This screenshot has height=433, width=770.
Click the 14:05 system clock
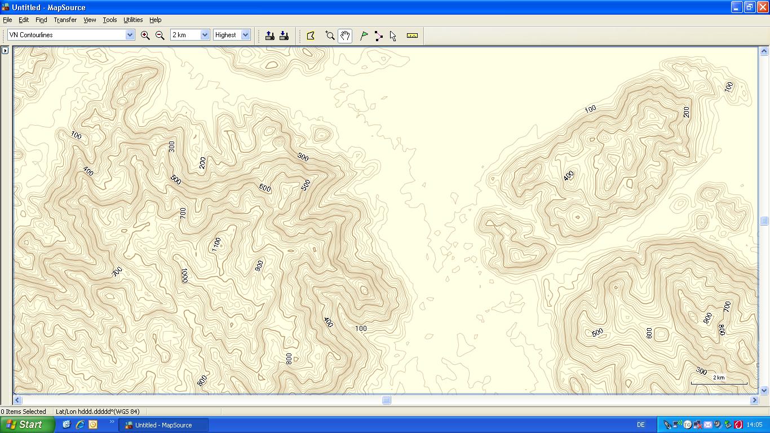754,425
